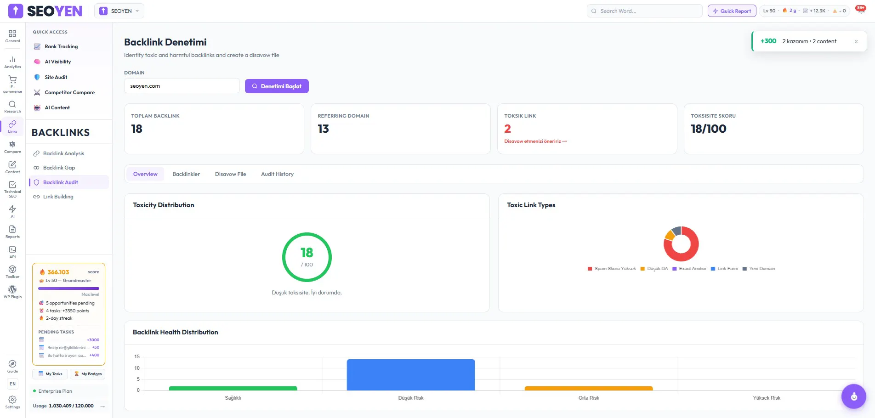Click the SEOYEN logo
Screen dimensions: 875x418
pos(45,11)
